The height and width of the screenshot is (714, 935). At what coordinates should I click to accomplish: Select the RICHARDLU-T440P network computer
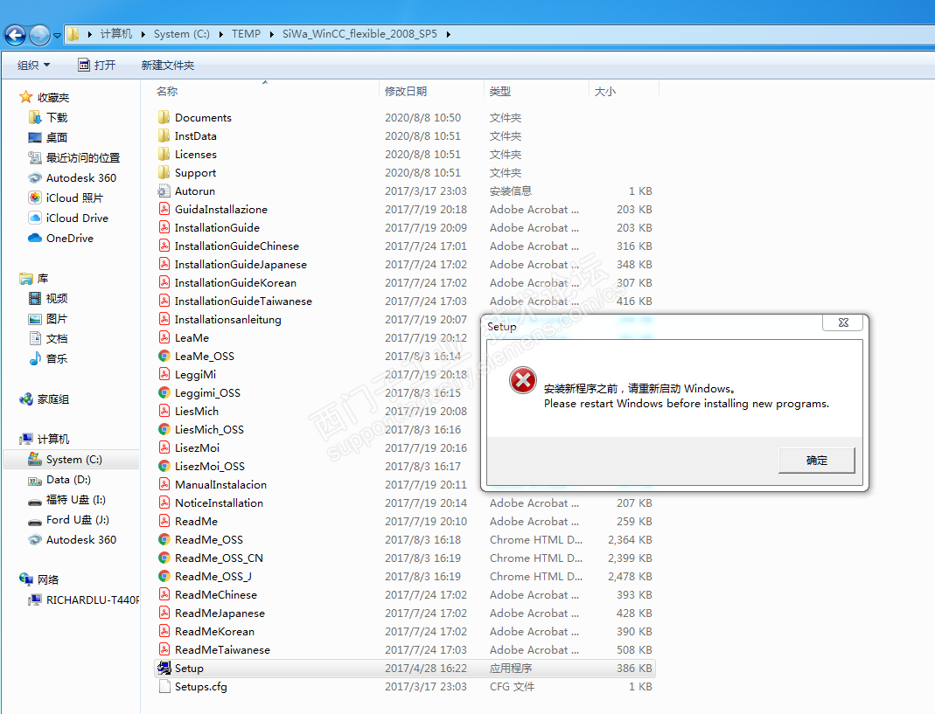[x=93, y=600]
